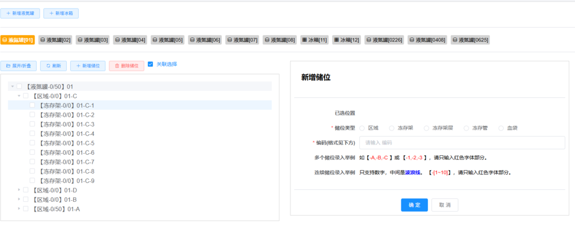The height and width of the screenshot is (226, 575).
Task: Select 液氮罐[06] tab
Action: (x=205, y=40)
